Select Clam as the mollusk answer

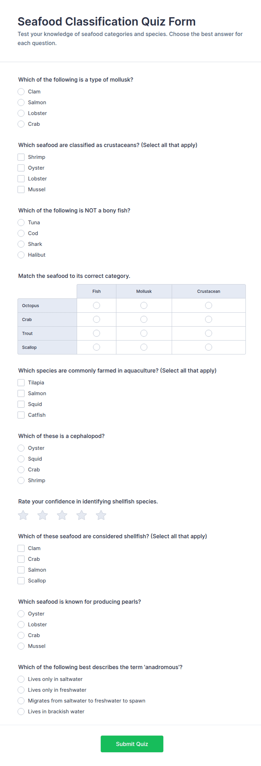click(21, 92)
